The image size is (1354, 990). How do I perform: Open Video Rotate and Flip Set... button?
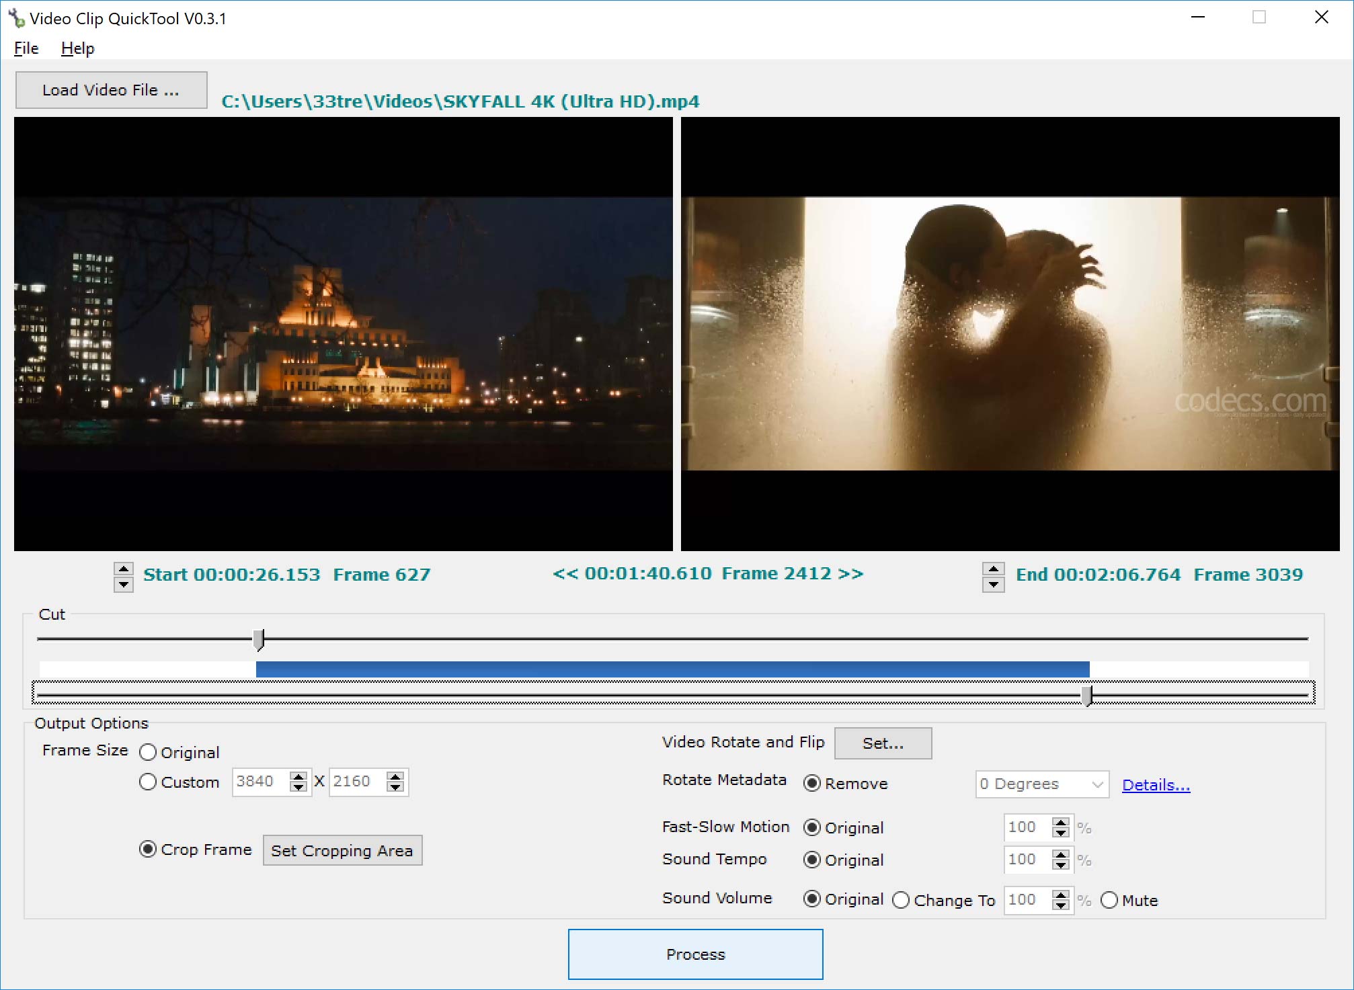[883, 743]
